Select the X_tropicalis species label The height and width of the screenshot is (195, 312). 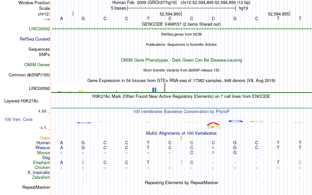tap(39, 173)
